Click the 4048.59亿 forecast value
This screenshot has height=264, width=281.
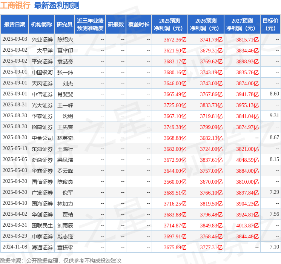247,160
